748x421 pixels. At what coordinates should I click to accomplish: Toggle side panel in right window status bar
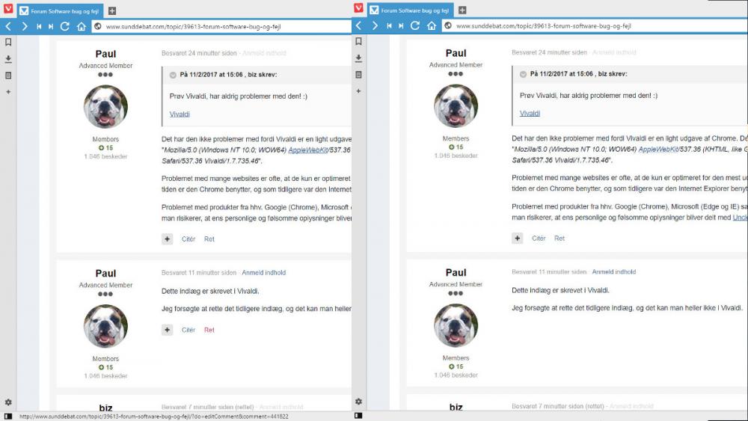point(358,416)
